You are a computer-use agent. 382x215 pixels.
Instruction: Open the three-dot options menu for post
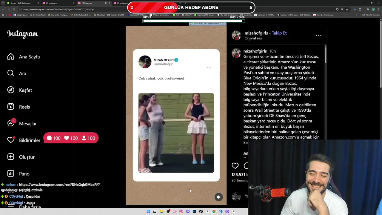click(318, 35)
